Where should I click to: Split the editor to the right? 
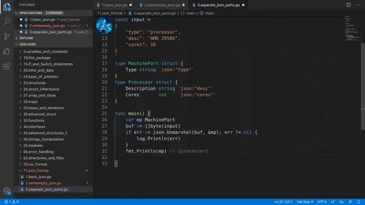point(348,5)
